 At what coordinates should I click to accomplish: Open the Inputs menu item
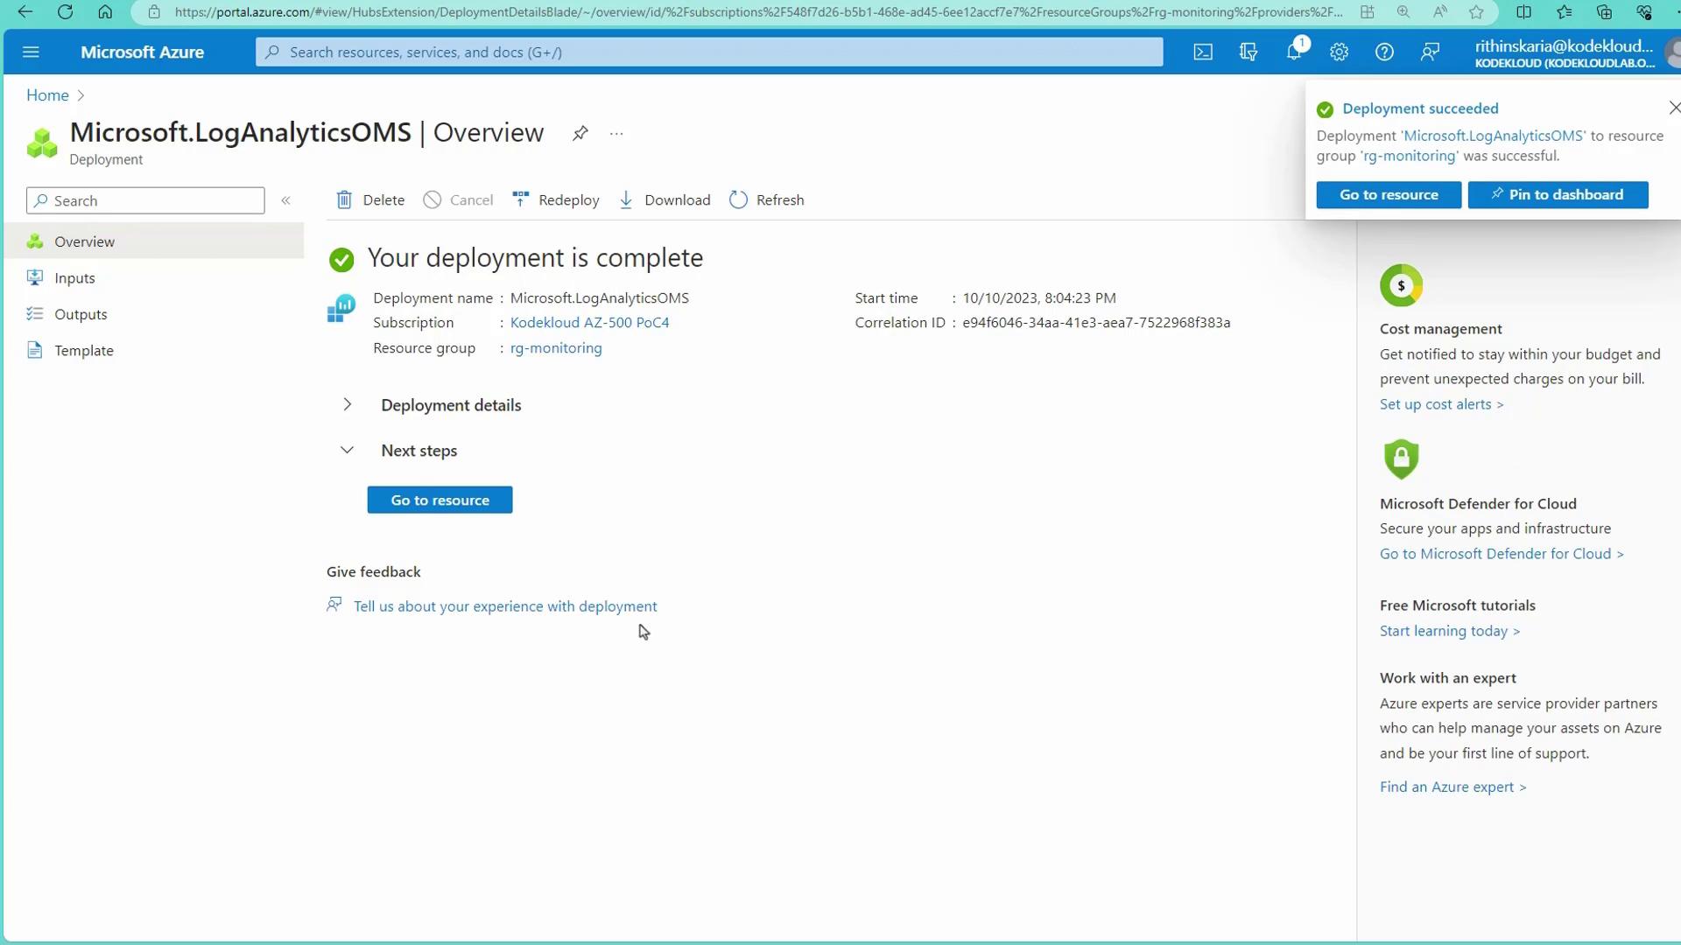pyautogui.click(x=74, y=278)
